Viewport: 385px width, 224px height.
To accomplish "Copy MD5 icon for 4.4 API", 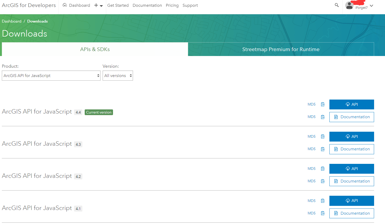I will [x=323, y=104].
